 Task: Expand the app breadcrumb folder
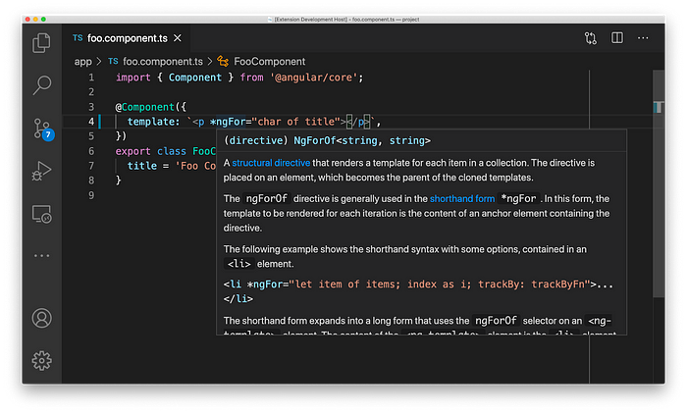click(x=82, y=62)
